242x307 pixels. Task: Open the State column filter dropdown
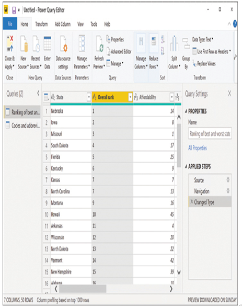point(89,97)
